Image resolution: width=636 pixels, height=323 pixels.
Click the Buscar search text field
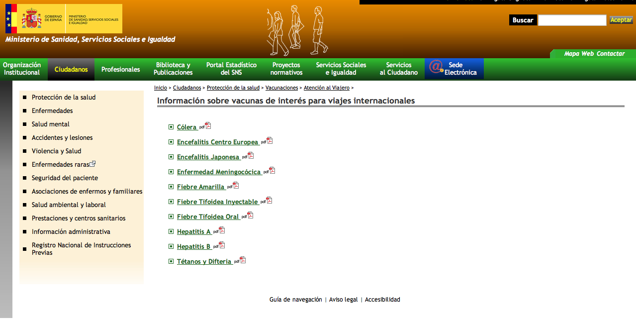(x=572, y=20)
